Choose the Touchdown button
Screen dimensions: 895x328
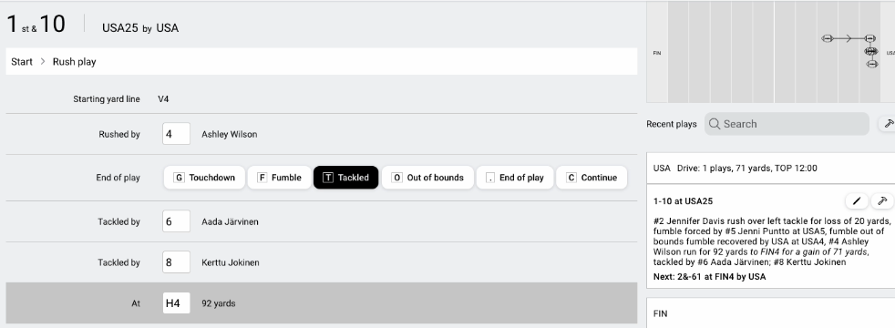click(x=204, y=178)
